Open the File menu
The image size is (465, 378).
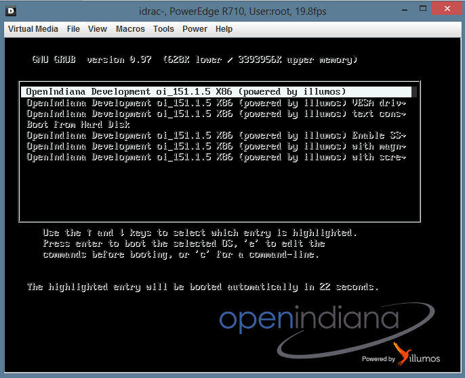coord(73,29)
